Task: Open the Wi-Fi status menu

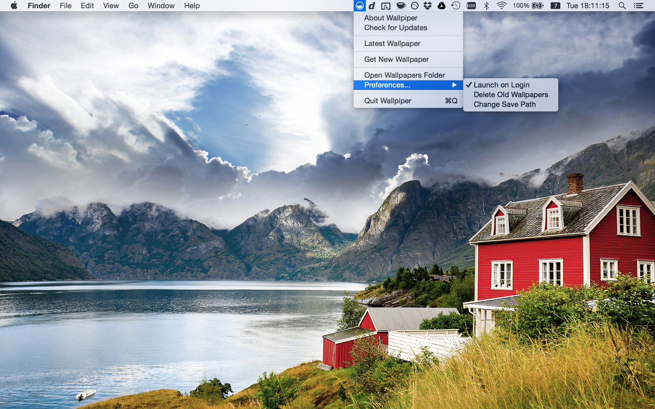Action: coord(501,6)
